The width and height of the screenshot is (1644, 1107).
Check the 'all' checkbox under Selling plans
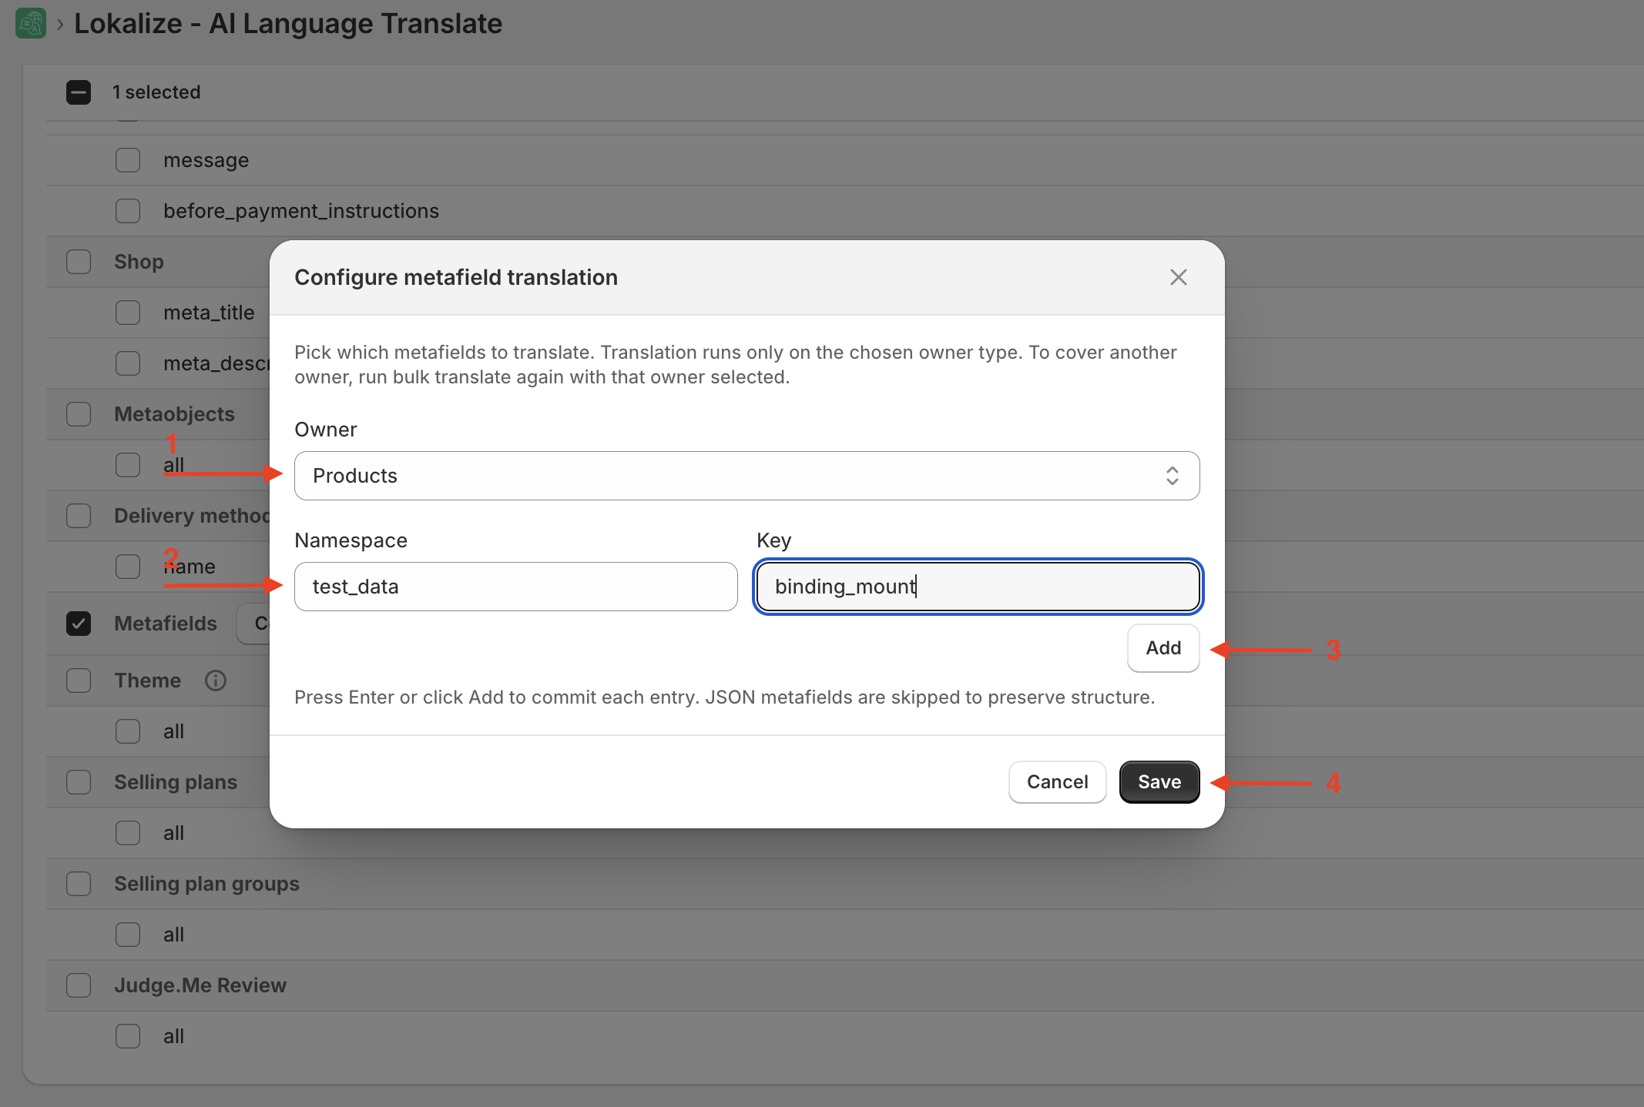(x=128, y=833)
